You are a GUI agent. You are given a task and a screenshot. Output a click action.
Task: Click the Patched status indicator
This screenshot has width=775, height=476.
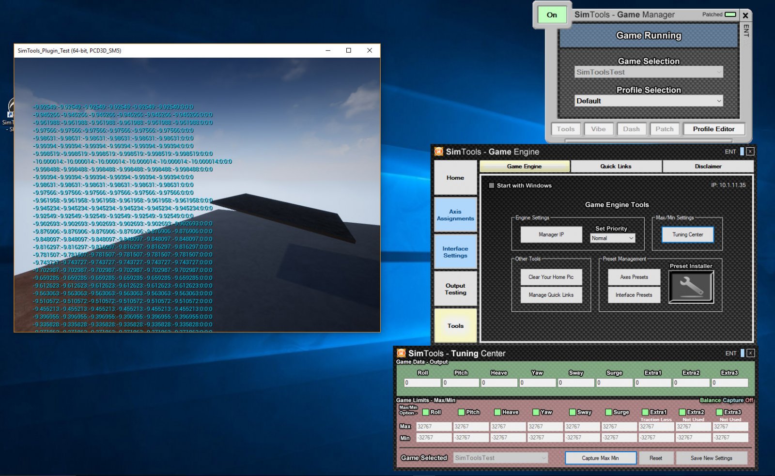click(730, 15)
